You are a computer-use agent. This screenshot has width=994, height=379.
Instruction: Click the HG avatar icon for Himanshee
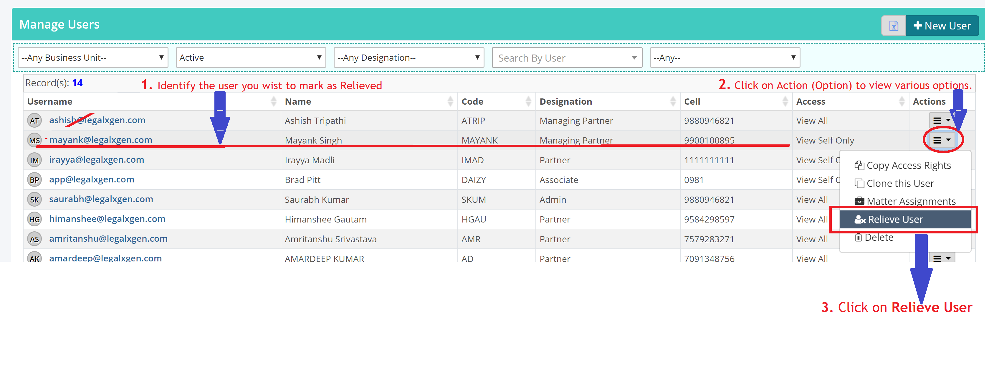pyautogui.click(x=34, y=220)
